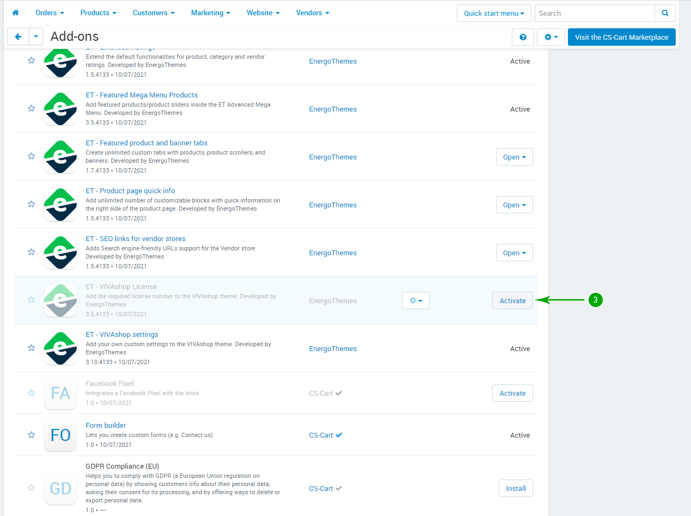Activate the ET - VIVAshop License add-on

point(512,300)
